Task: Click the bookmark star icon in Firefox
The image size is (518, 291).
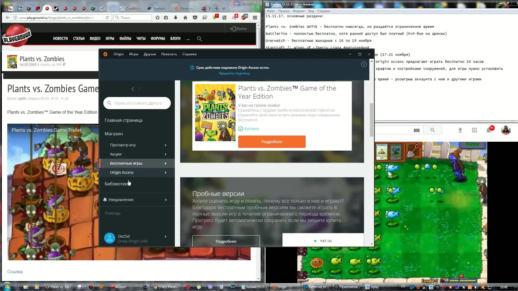Action: [158, 18]
